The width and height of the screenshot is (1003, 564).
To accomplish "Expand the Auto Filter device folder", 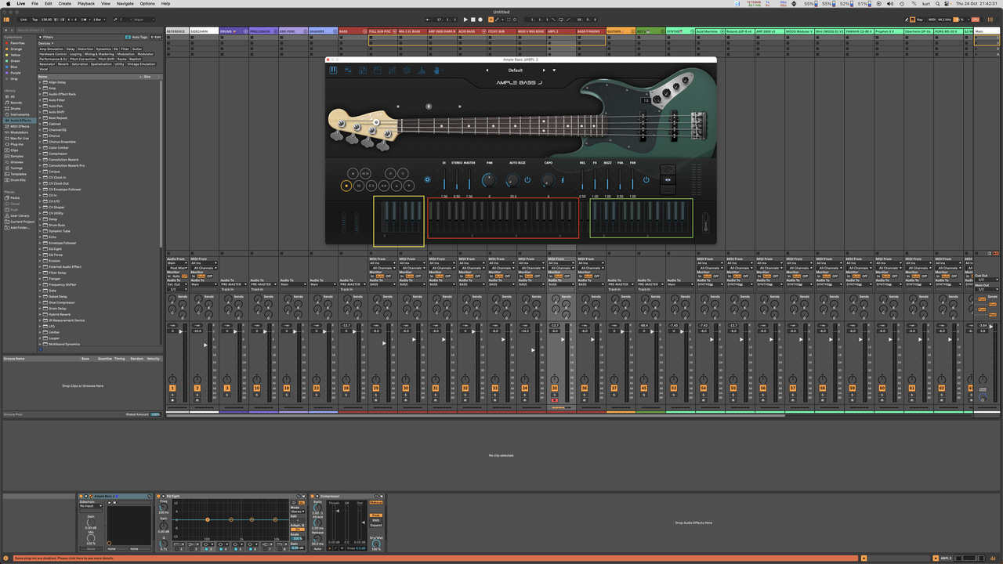I will click(41, 100).
